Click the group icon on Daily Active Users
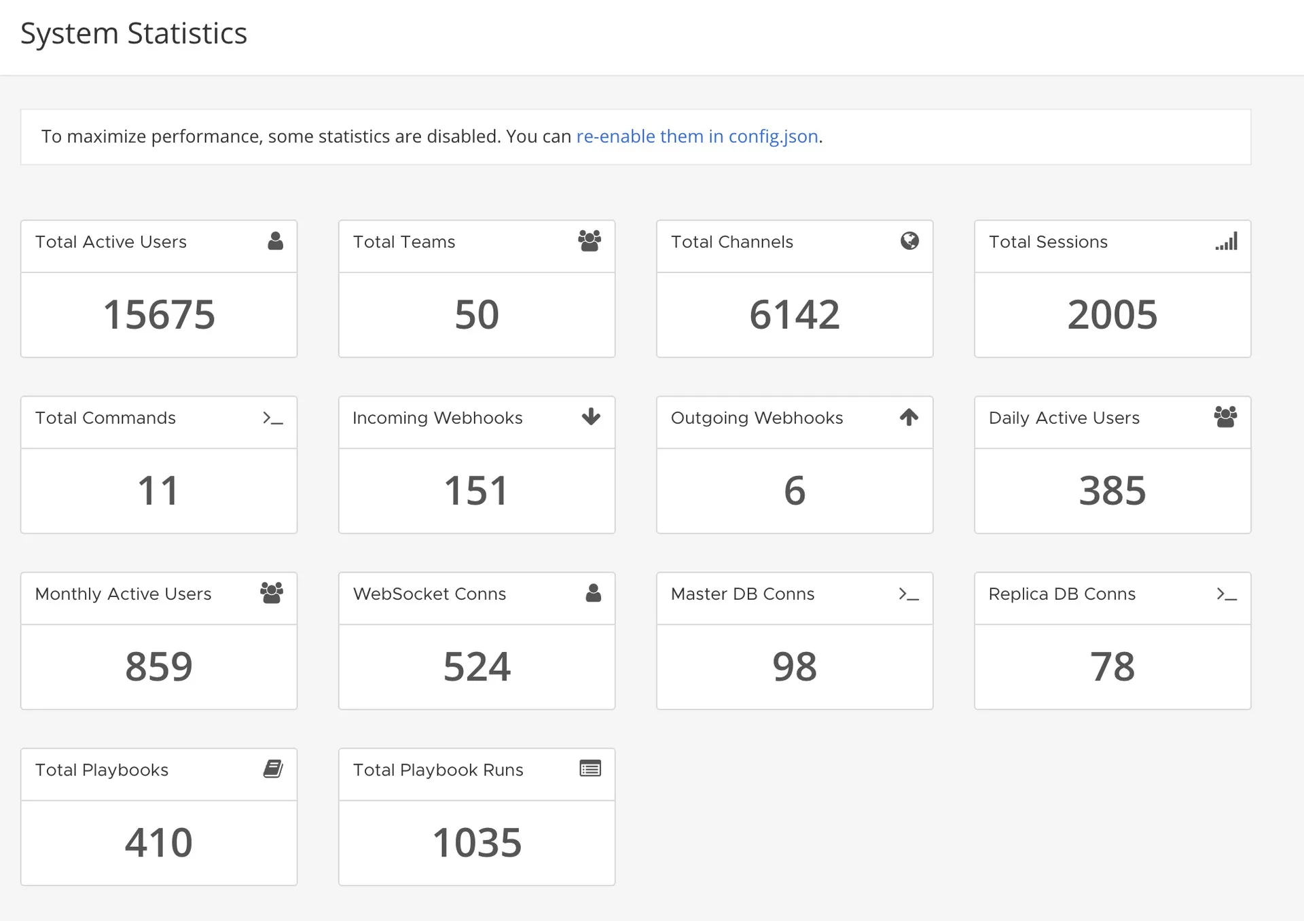Viewport: 1304px width, 921px height. 1226,416
